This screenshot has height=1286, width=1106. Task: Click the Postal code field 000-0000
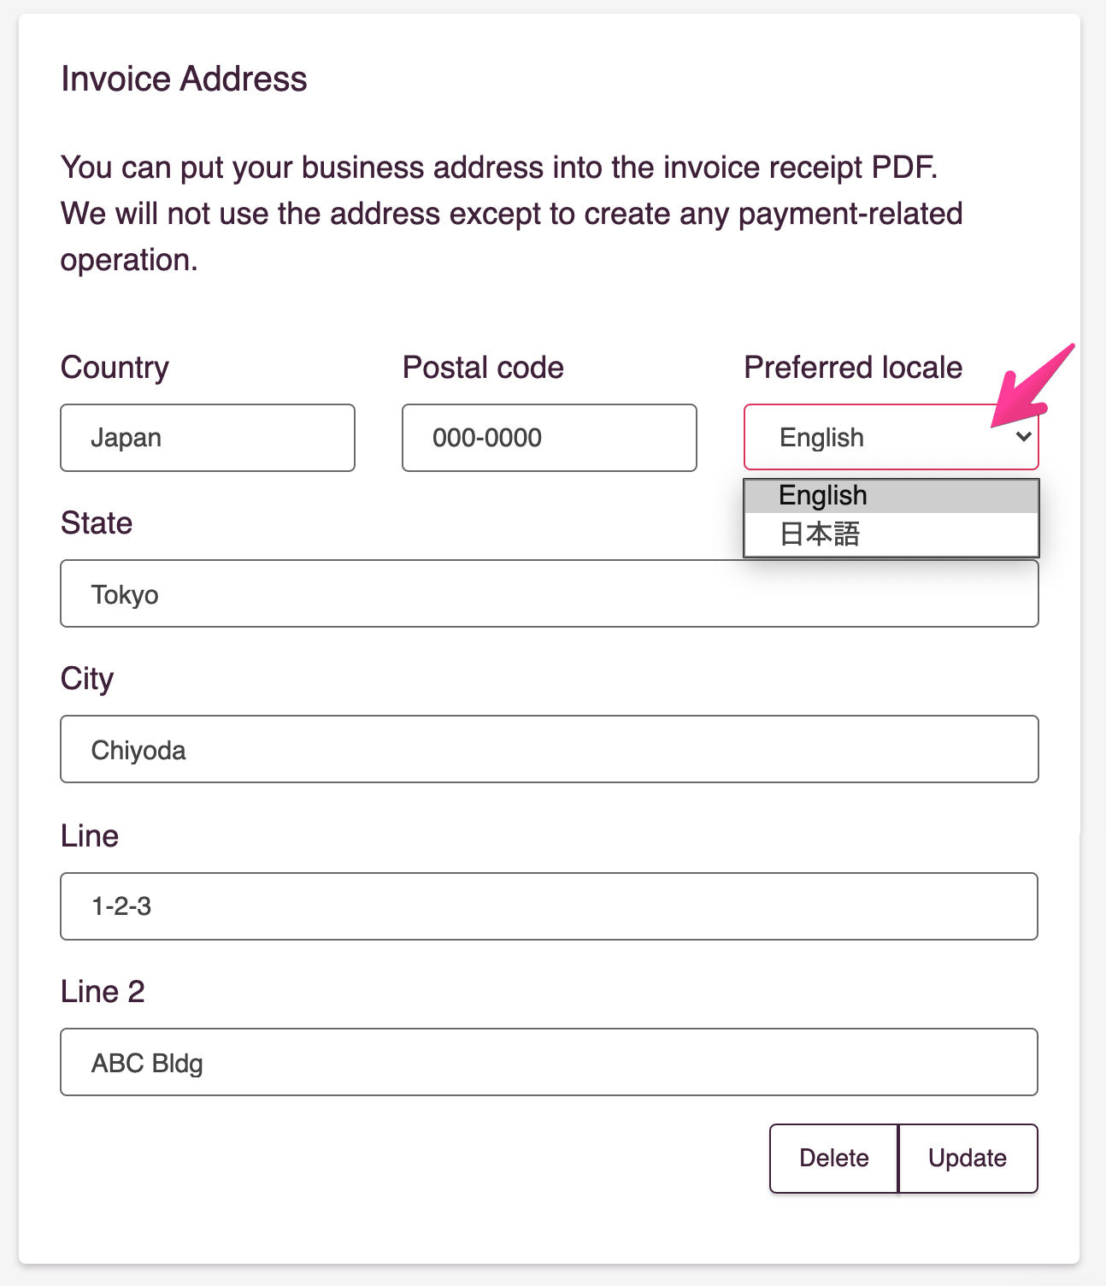550,438
